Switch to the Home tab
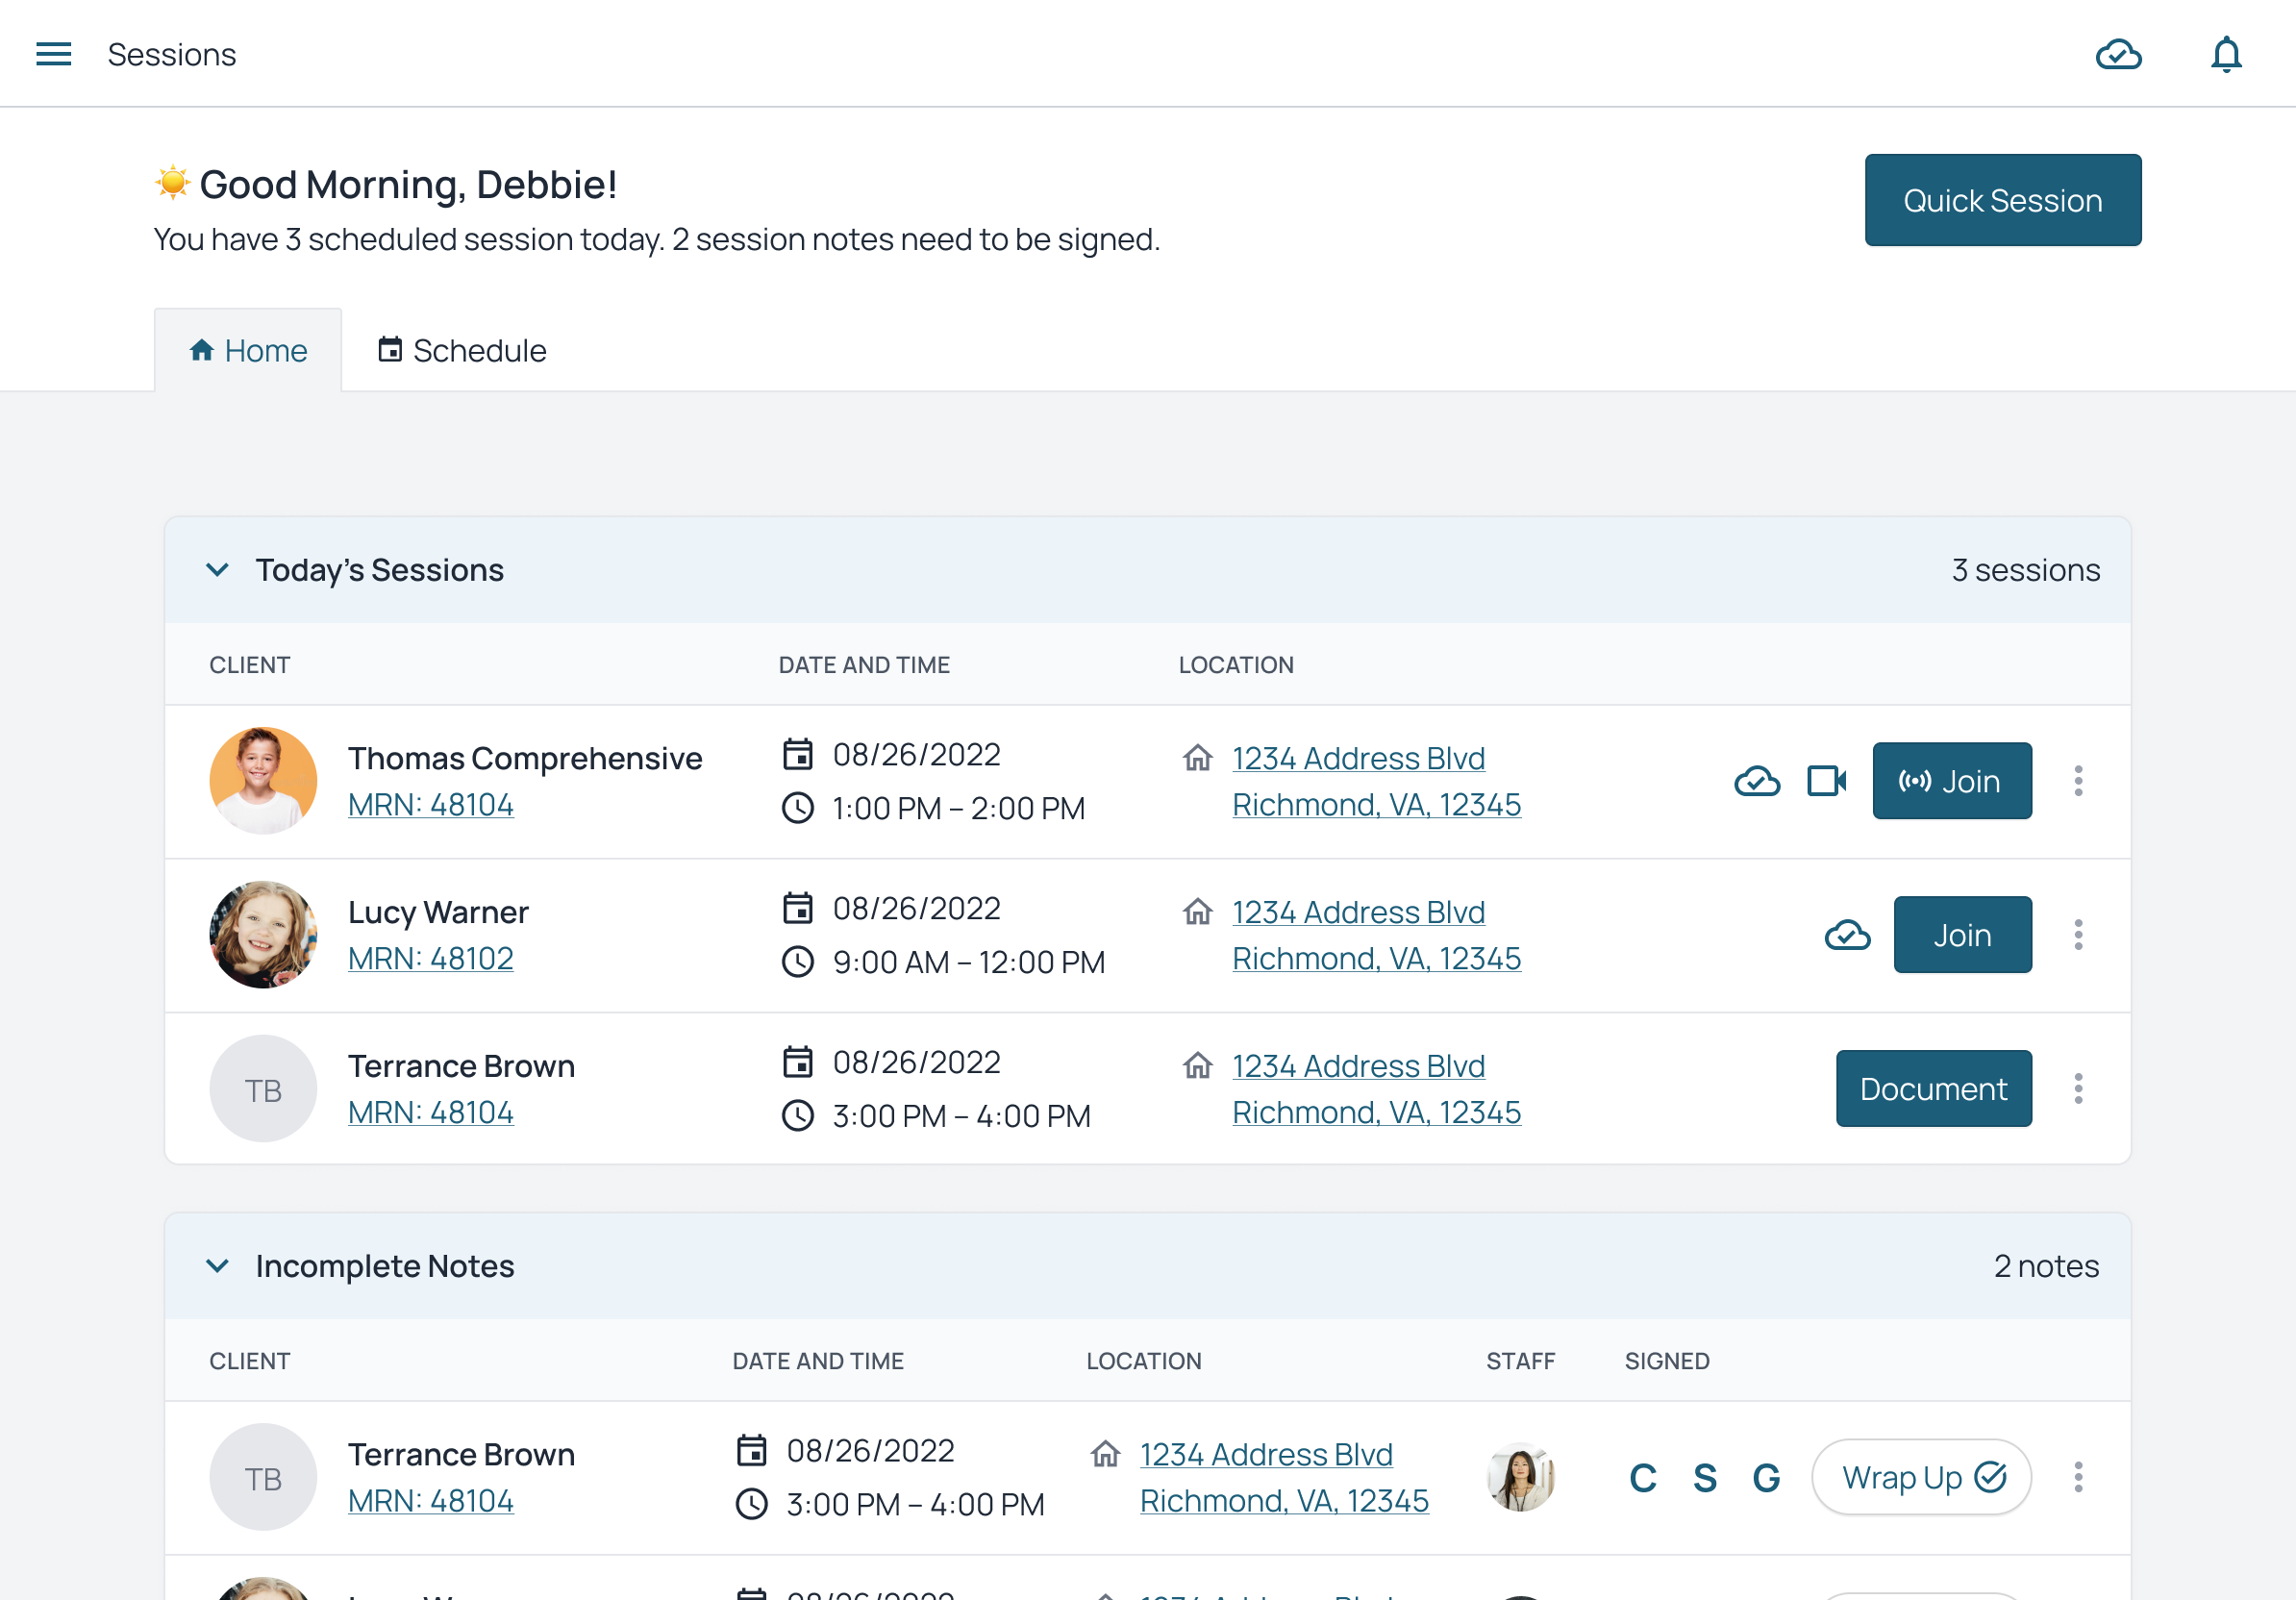The height and width of the screenshot is (1600, 2296). pyautogui.click(x=248, y=351)
